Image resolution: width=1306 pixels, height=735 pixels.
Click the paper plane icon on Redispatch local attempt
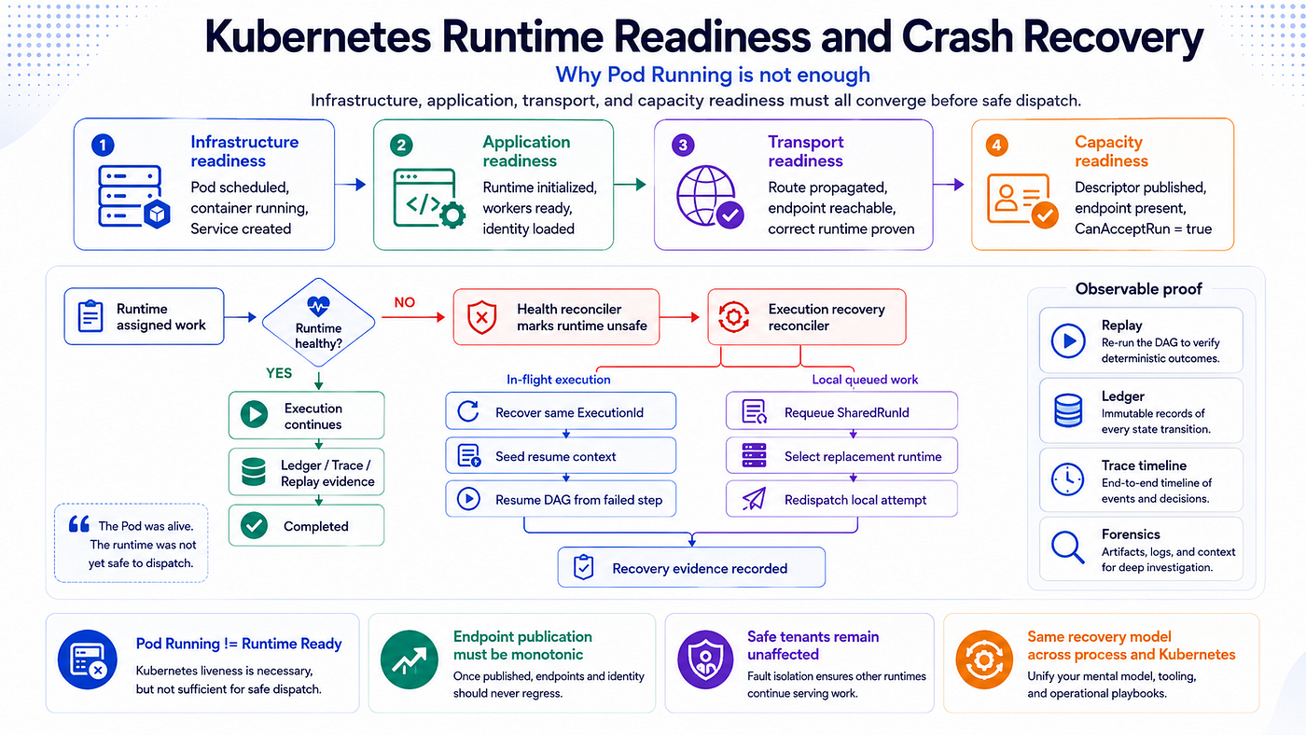(x=754, y=499)
